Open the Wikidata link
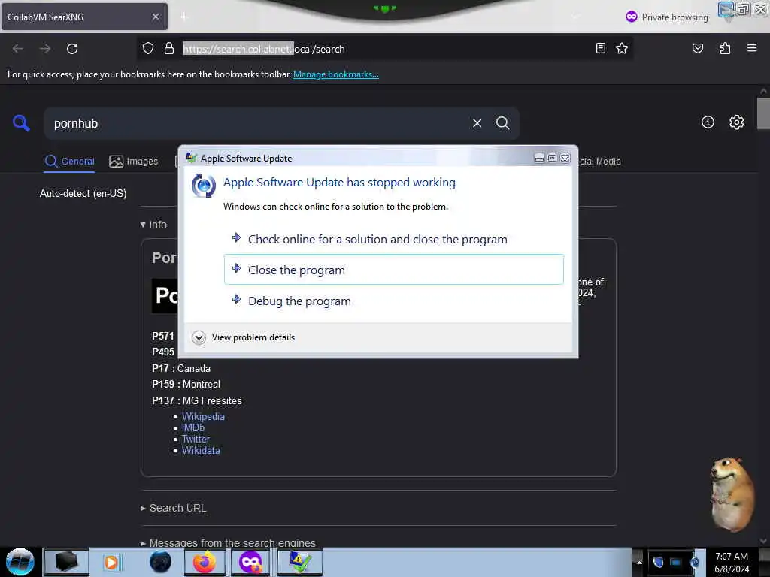This screenshot has width=770, height=577. (201, 450)
